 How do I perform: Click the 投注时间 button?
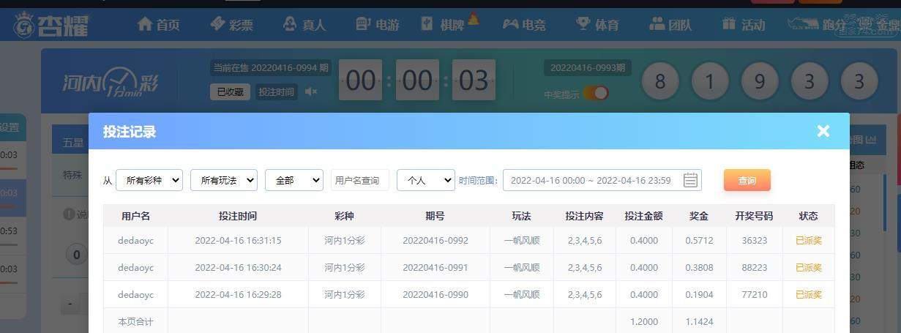pos(277,91)
